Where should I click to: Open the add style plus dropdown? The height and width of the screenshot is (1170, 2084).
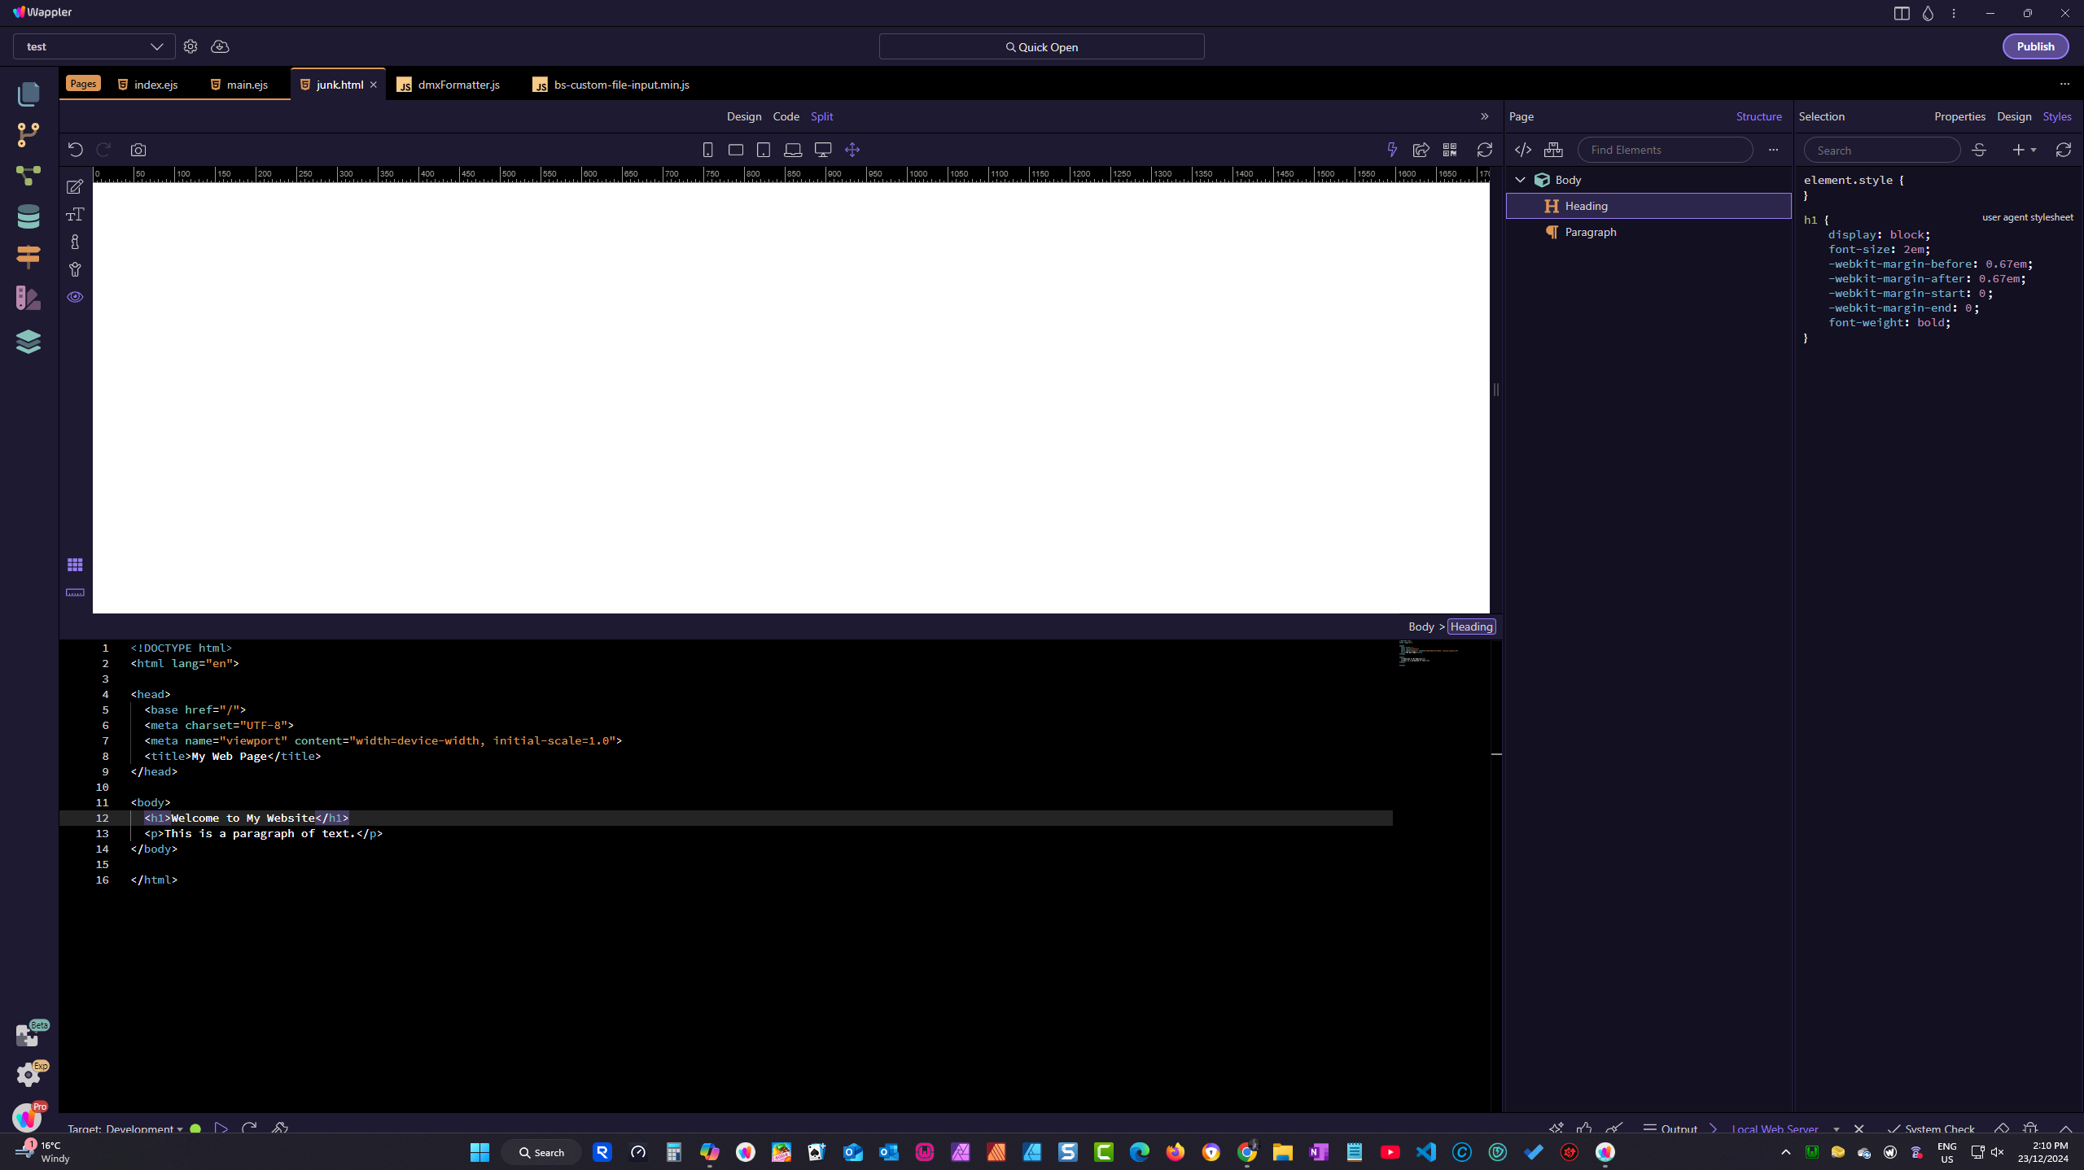(x=2024, y=150)
